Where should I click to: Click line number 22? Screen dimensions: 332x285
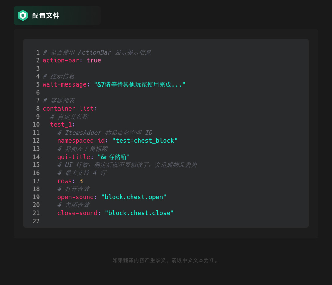pyautogui.click(x=36, y=221)
